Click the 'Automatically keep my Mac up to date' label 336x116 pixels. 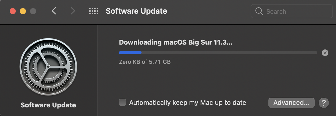(188, 103)
